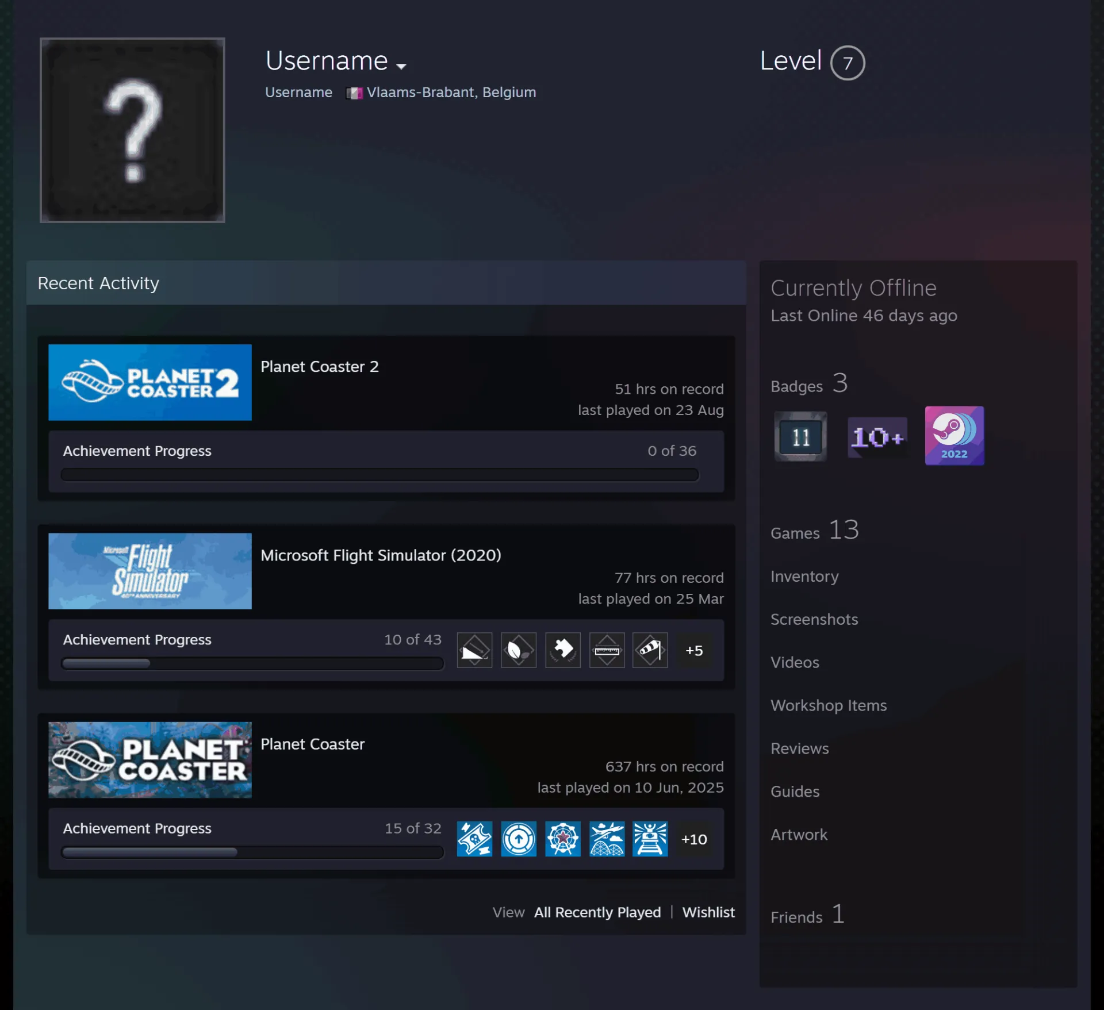Open Planet Coaster ferris wheel achievement
Image resolution: width=1104 pixels, height=1010 pixels.
tap(563, 839)
